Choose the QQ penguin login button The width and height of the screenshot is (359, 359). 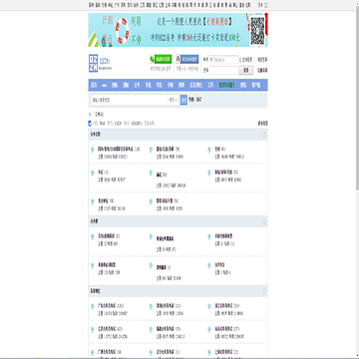pos(187,59)
